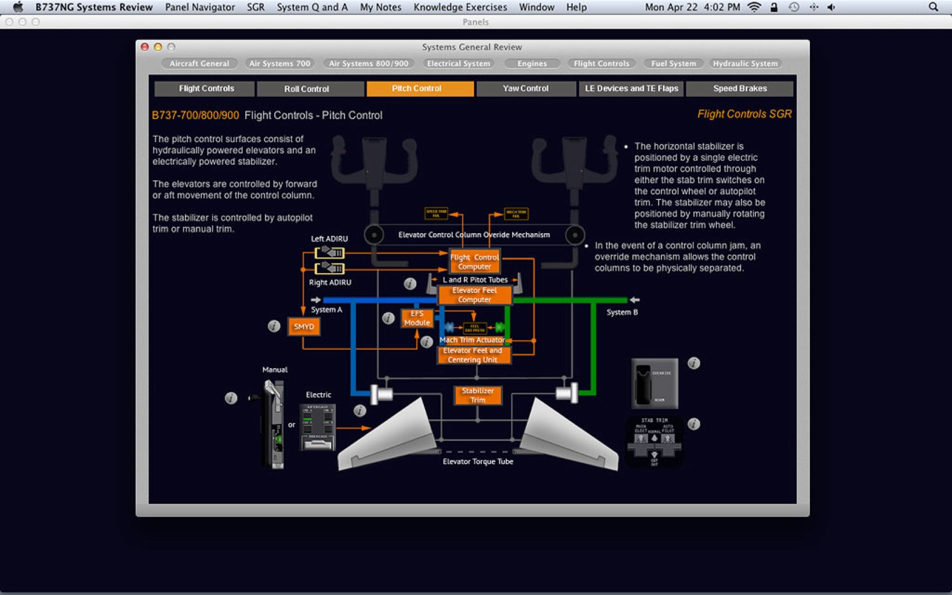Viewport: 952px width, 595px height.
Task: Select Electrical System button
Action: 458,63
